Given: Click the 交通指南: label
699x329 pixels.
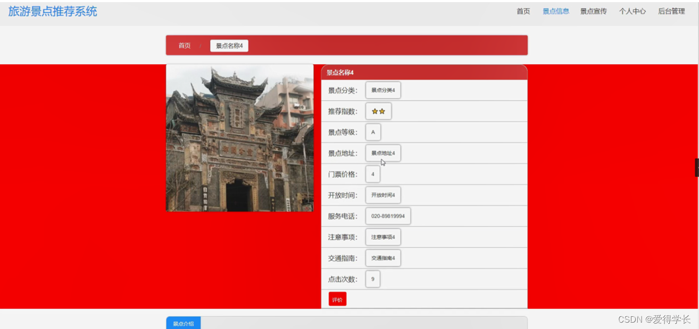Looking at the screenshot, I should coord(343,258).
